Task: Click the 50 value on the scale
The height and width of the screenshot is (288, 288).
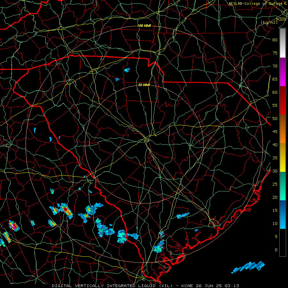Action: click(x=275, y=119)
